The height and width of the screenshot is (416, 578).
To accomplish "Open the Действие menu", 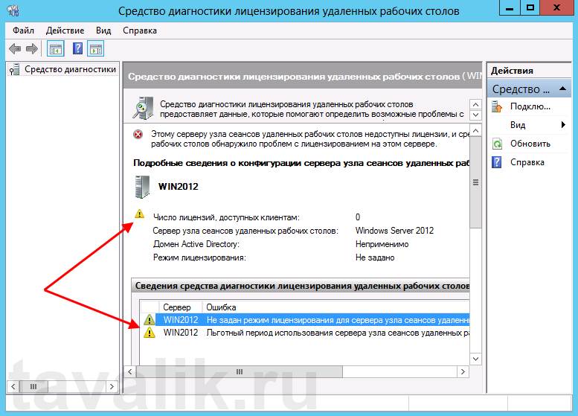I will coord(65,31).
